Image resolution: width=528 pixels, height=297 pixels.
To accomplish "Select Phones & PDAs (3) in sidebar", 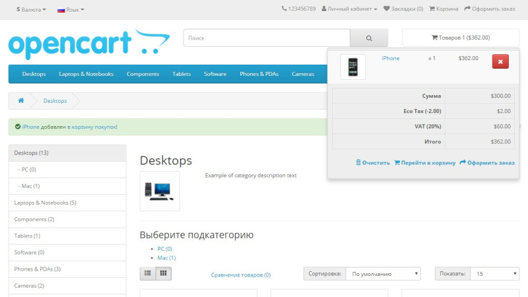I will 67,269.
